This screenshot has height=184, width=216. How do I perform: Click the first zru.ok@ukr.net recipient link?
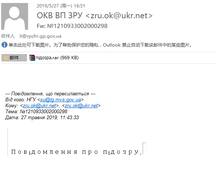pyautogui.click(x=39, y=105)
